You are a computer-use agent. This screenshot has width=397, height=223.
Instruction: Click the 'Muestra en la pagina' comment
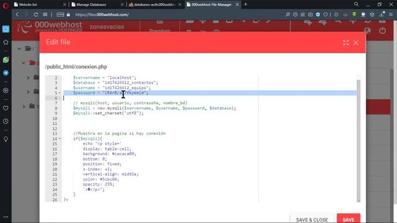(x=119, y=134)
